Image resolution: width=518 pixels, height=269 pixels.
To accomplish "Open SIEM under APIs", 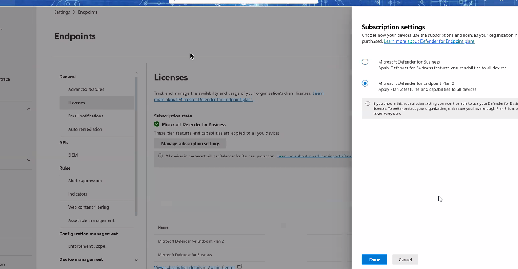I will pos(73,155).
